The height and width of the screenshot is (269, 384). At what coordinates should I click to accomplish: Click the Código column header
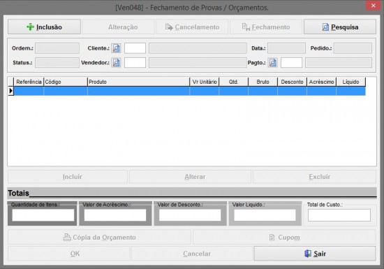[66, 82]
